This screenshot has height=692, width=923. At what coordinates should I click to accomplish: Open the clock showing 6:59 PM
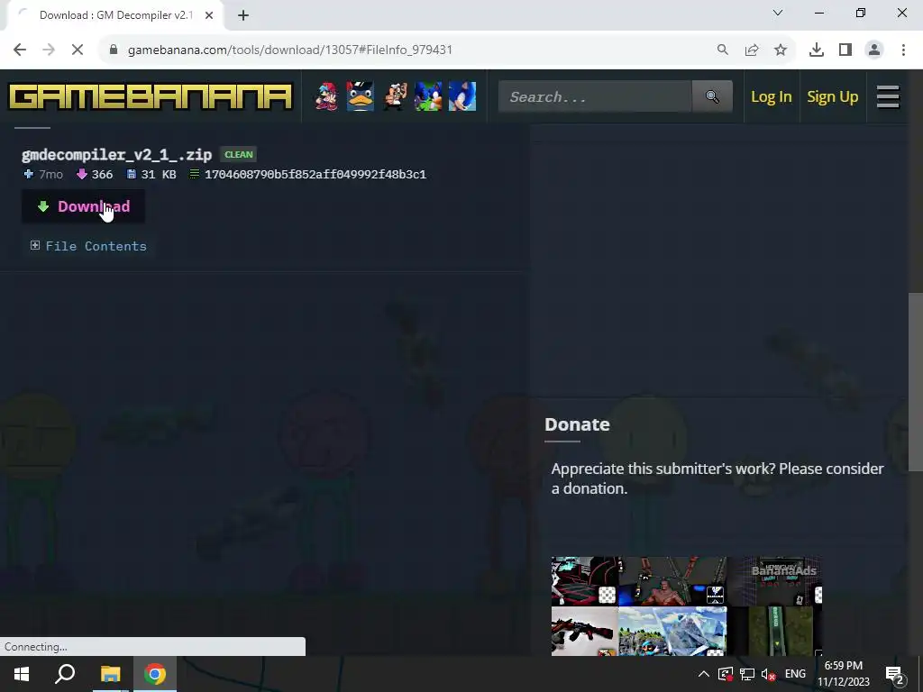pyautogui.click(x=844, y=674)
